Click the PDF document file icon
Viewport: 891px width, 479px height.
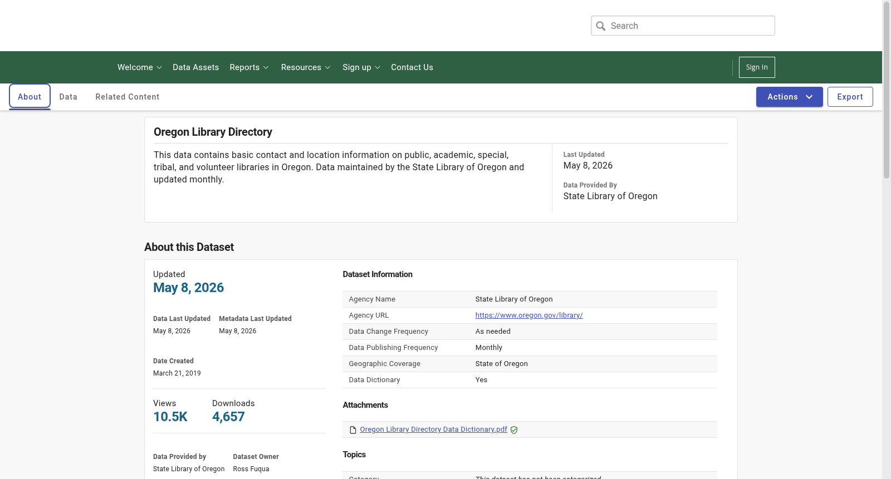[353, 430]
